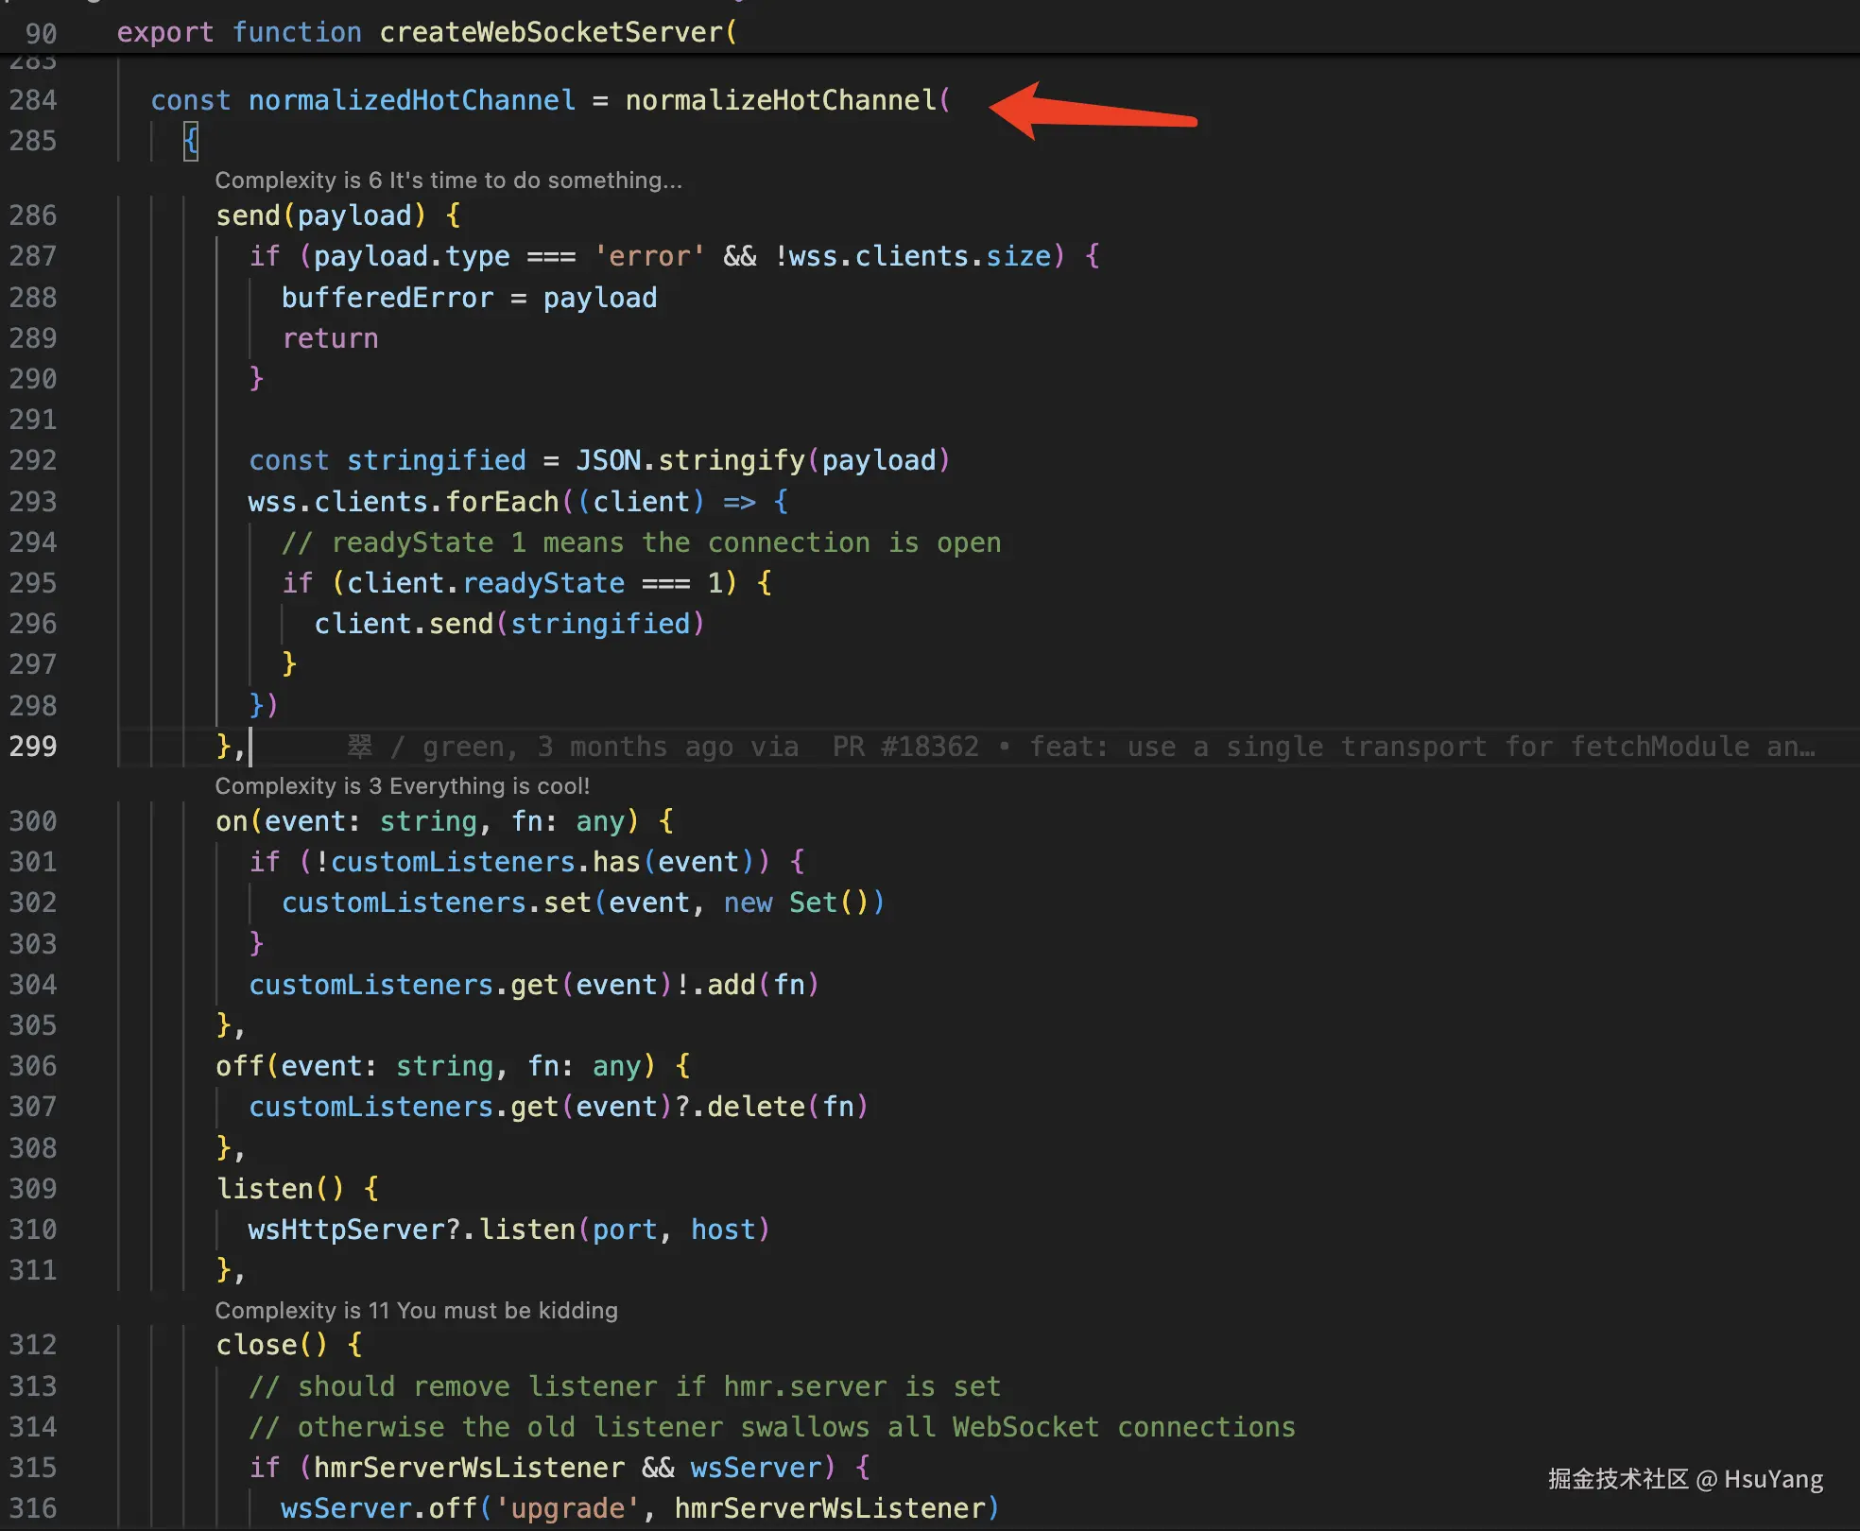This screenshot has width=1860, height=1531.
Task: Click the normalizeHotChannel function call name
Action: coord(781,100)
